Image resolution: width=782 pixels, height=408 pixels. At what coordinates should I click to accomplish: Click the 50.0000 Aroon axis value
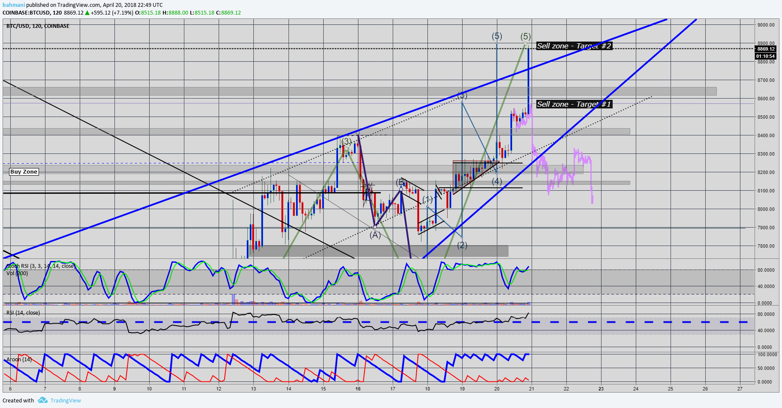pyautogui.click(x=767, y=368)
